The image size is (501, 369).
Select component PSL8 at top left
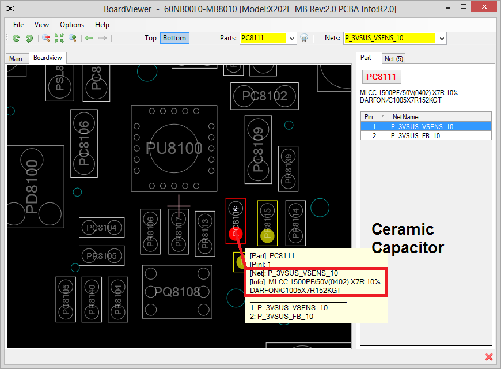tap(60, 82)
